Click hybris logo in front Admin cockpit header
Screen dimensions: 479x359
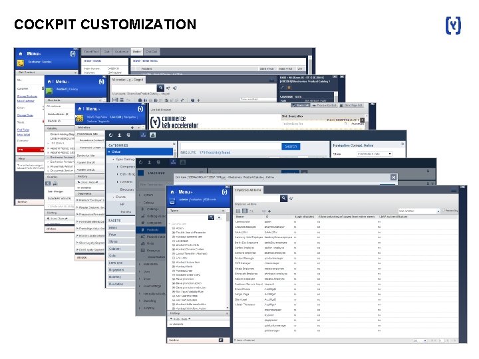point(225,192)
